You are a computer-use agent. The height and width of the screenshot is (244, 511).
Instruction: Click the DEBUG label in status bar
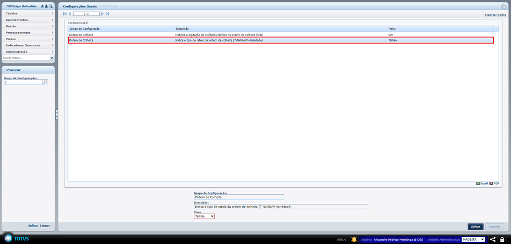coord(342,239)
